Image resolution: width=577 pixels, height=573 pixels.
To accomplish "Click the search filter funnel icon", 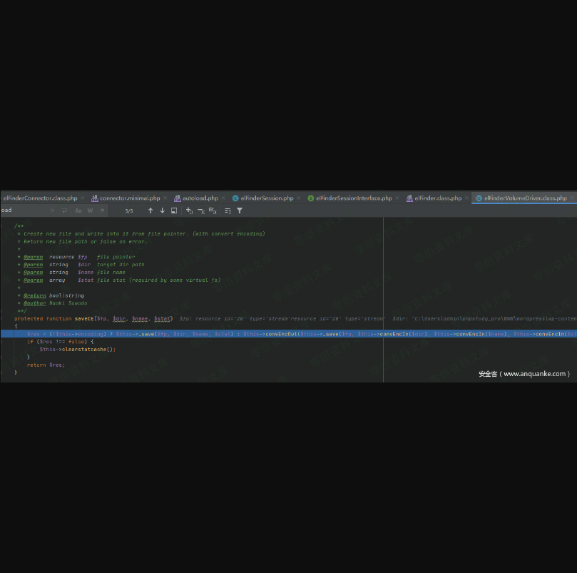I will tap(240, 211).
